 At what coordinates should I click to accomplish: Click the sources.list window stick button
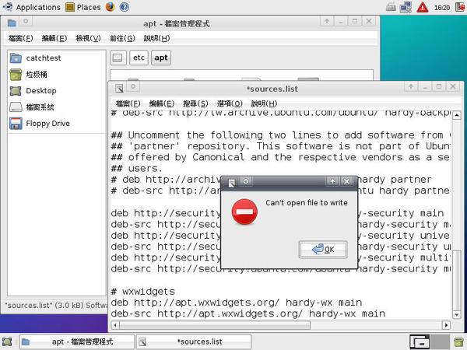click(133, 86)
